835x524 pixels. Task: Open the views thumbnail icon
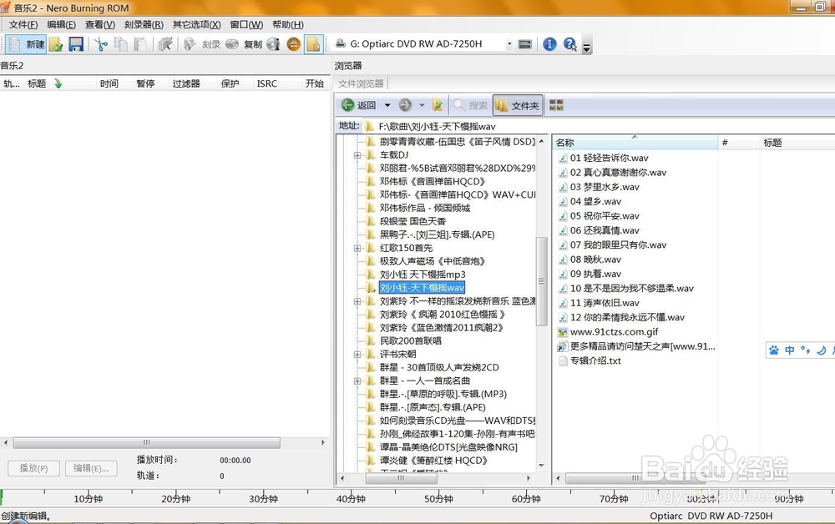(556, 105)
